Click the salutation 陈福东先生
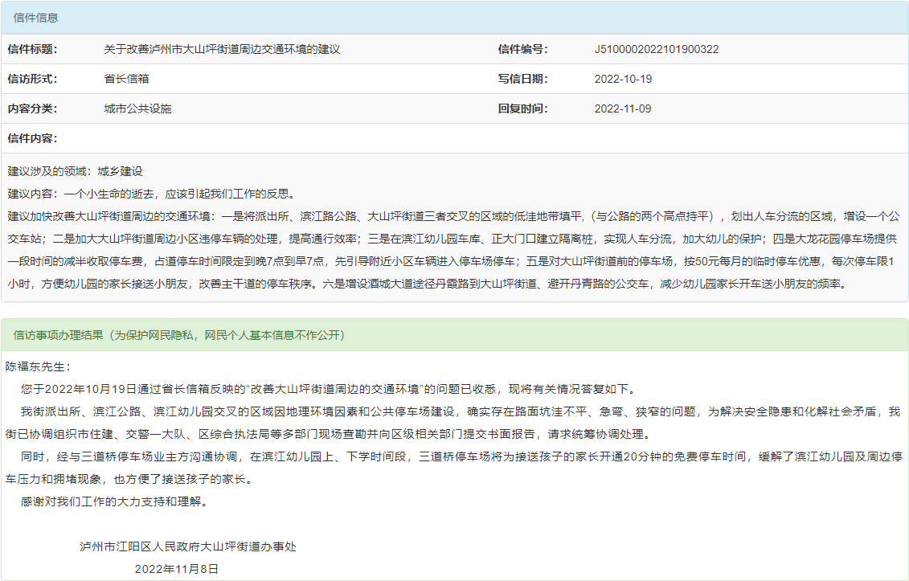The image size is (909, 581). (39, 366)
